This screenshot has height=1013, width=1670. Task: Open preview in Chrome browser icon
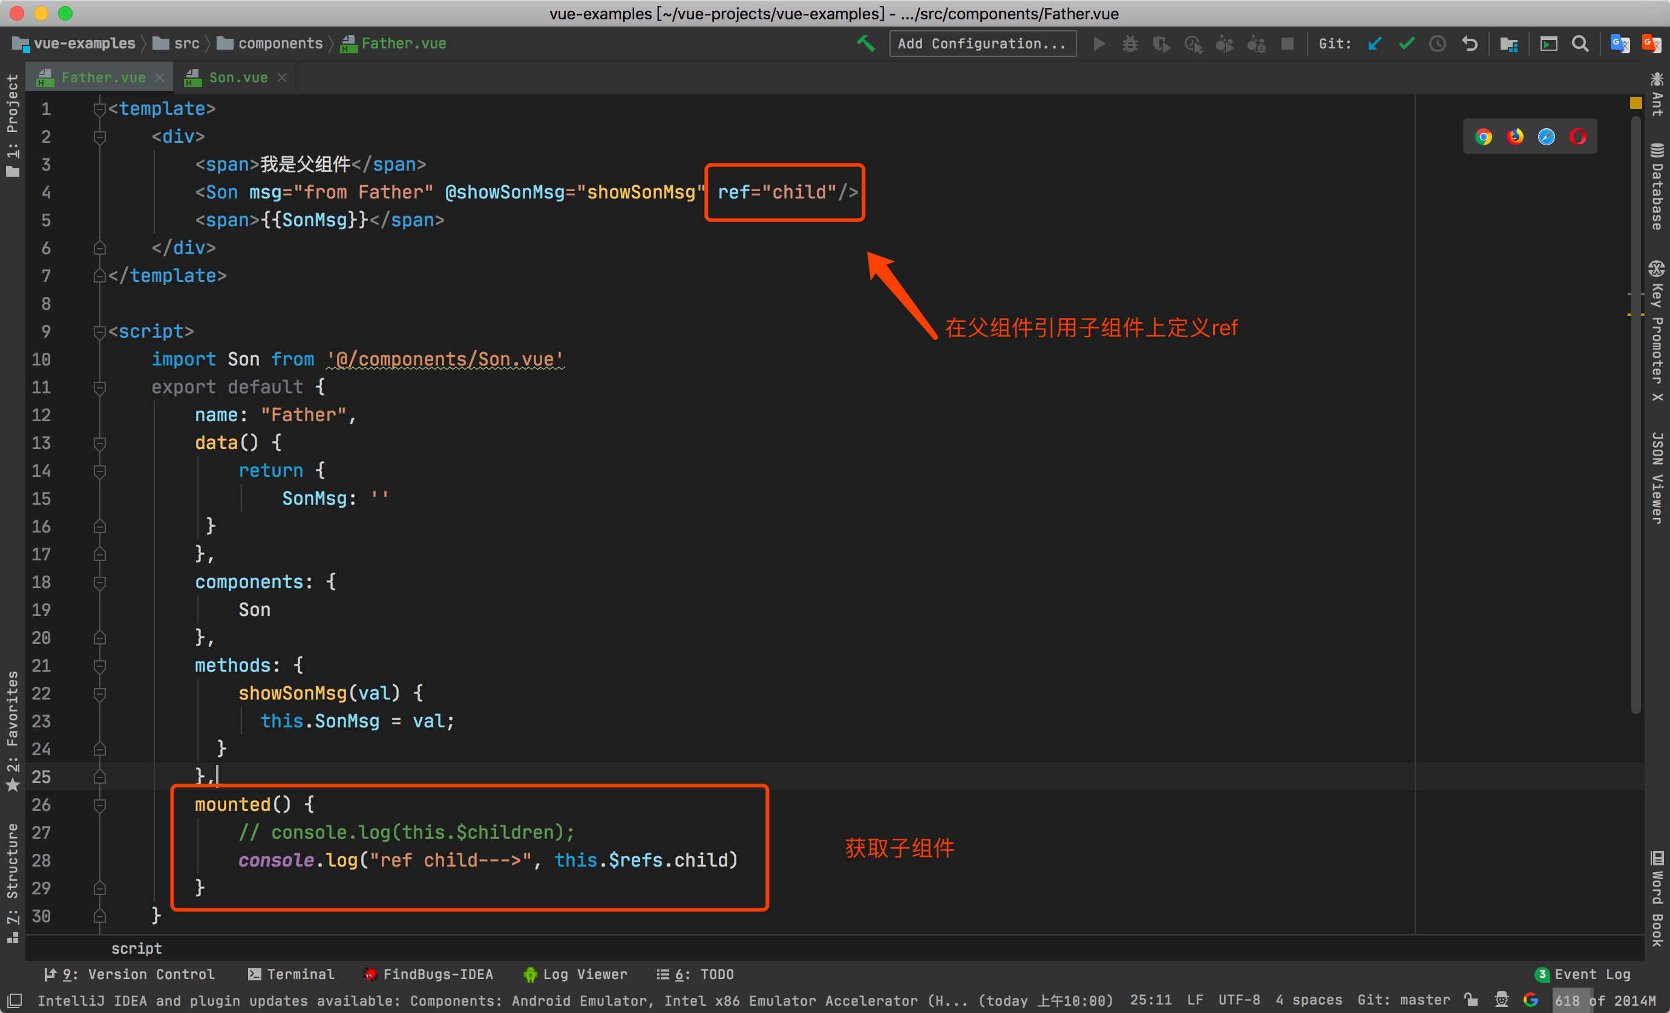tap(1484, 137)
